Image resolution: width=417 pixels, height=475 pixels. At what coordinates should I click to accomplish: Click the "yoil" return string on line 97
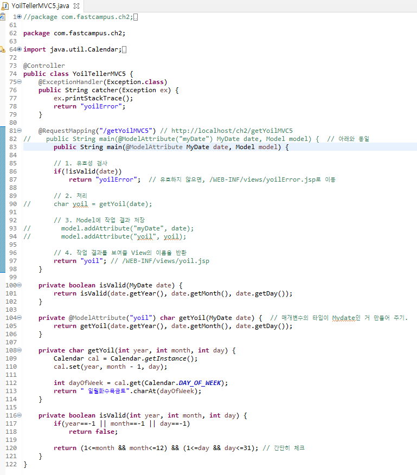(92, 261)
